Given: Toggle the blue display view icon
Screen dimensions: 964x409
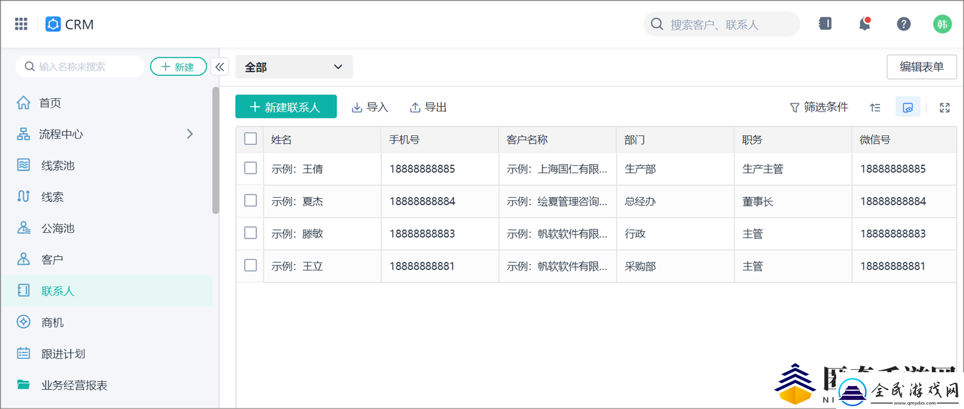Looking at the screenshot, I should pyautogui.click(x=908, y=107).
